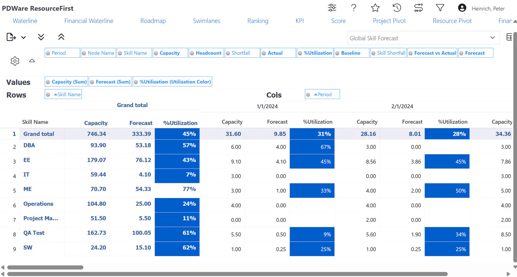Open the export options dropdown arrow
This screenshot has height=277, width=517.
24,37
